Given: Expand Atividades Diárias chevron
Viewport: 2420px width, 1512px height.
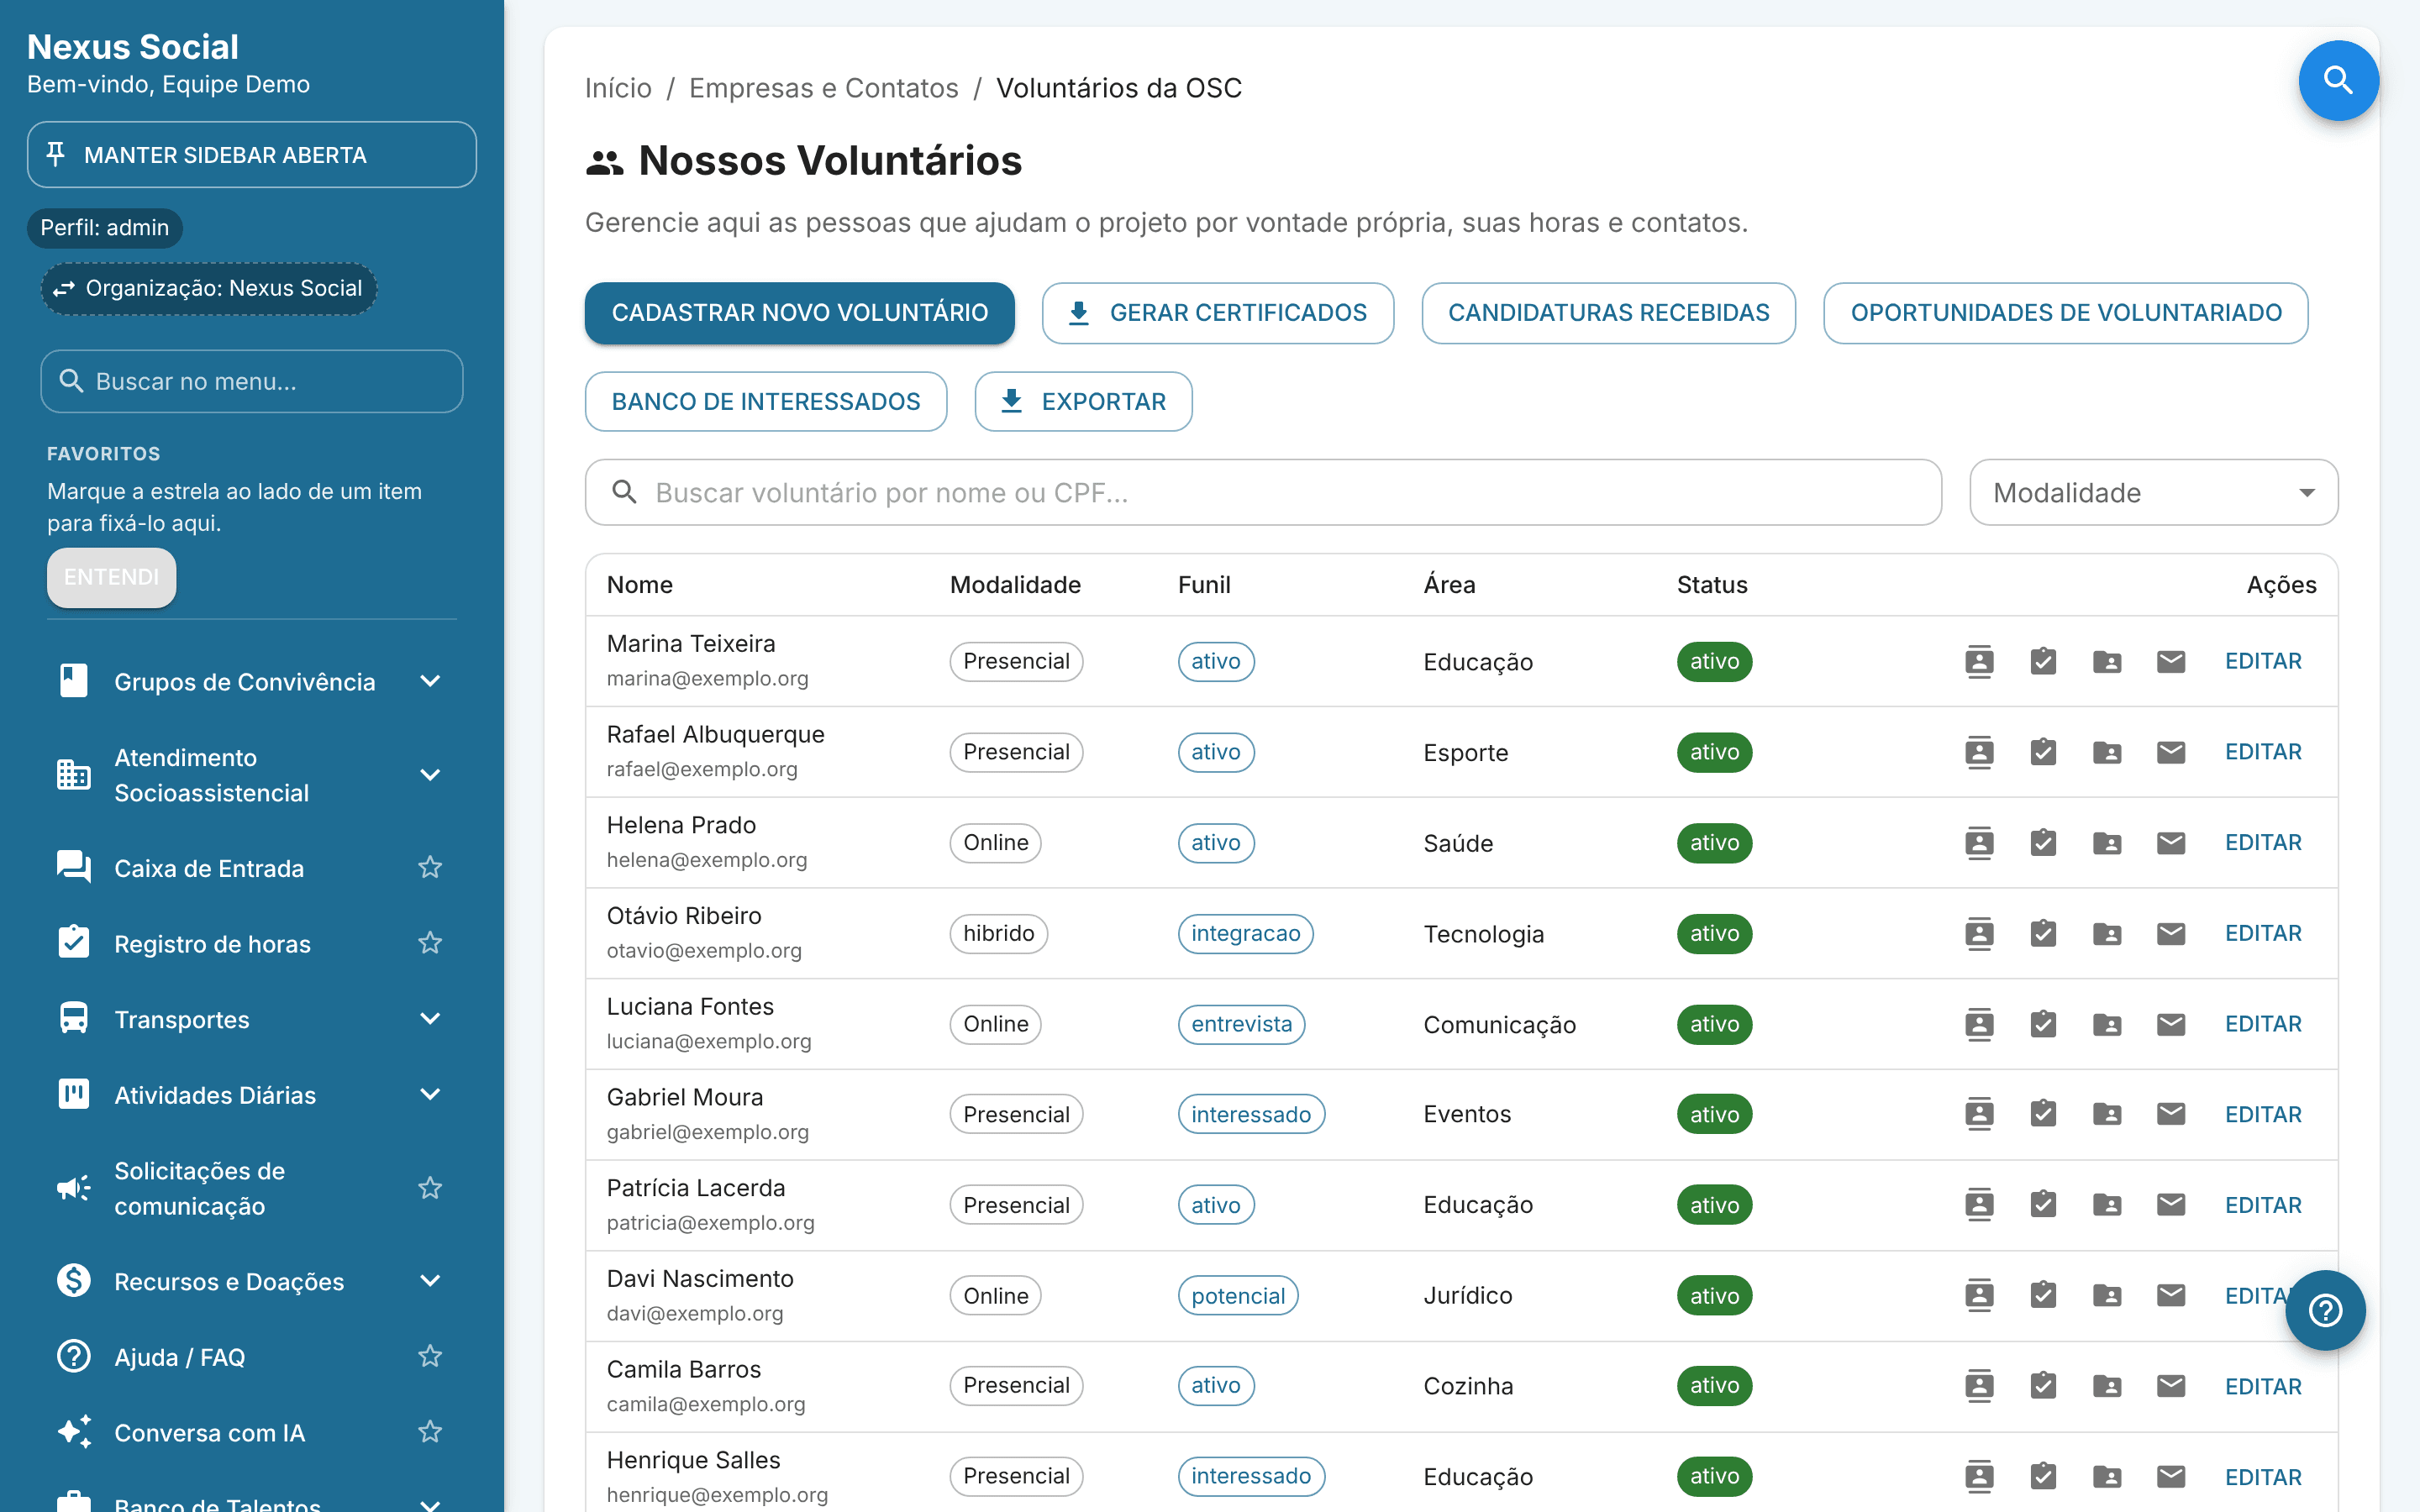Looking at the screenshot, I should tap(430, 1094).
